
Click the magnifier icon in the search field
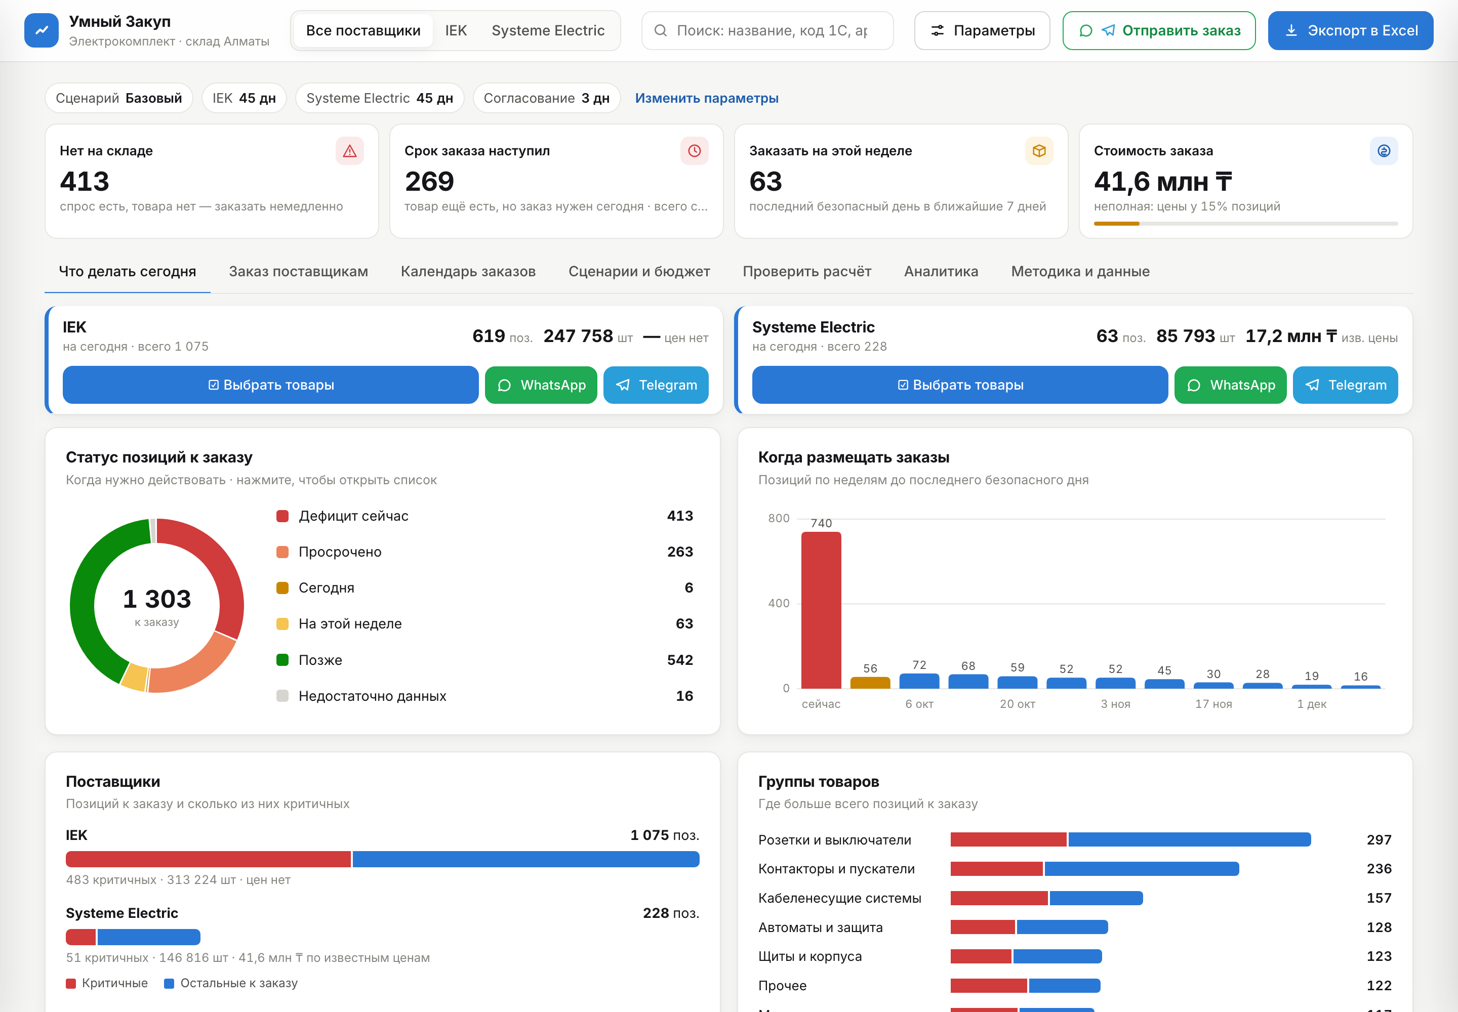click(661, 30)
